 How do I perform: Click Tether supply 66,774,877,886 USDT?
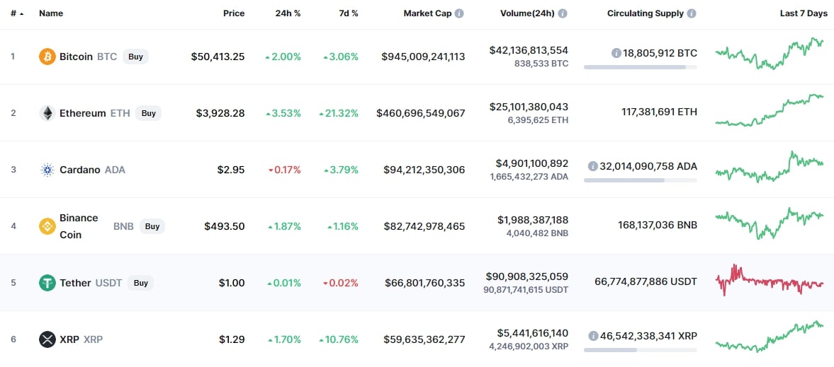coord(646,281)
